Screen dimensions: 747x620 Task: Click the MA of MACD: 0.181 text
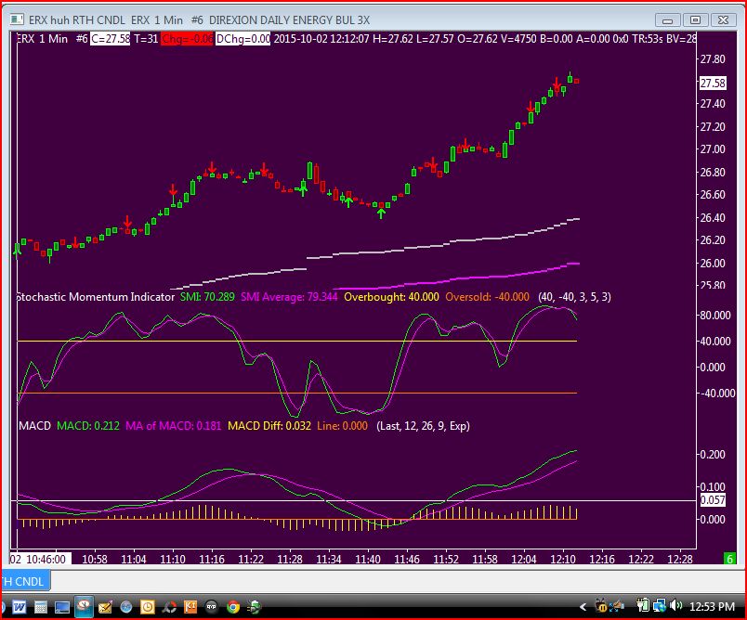coord(174,426)
